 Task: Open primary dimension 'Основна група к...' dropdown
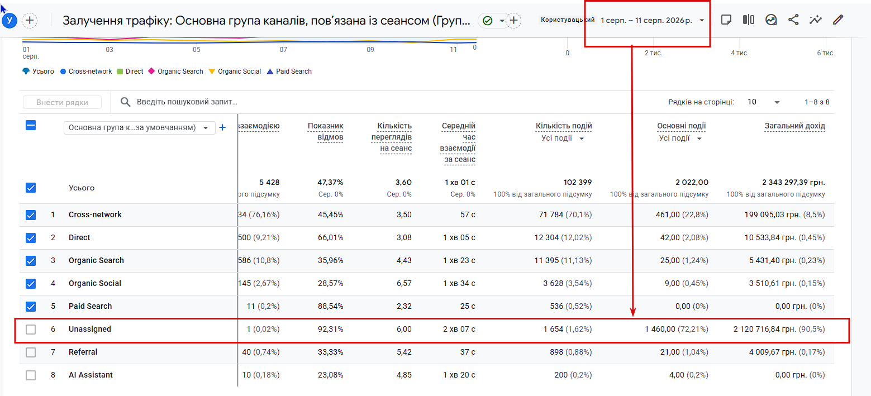click(x=139, y=127)
